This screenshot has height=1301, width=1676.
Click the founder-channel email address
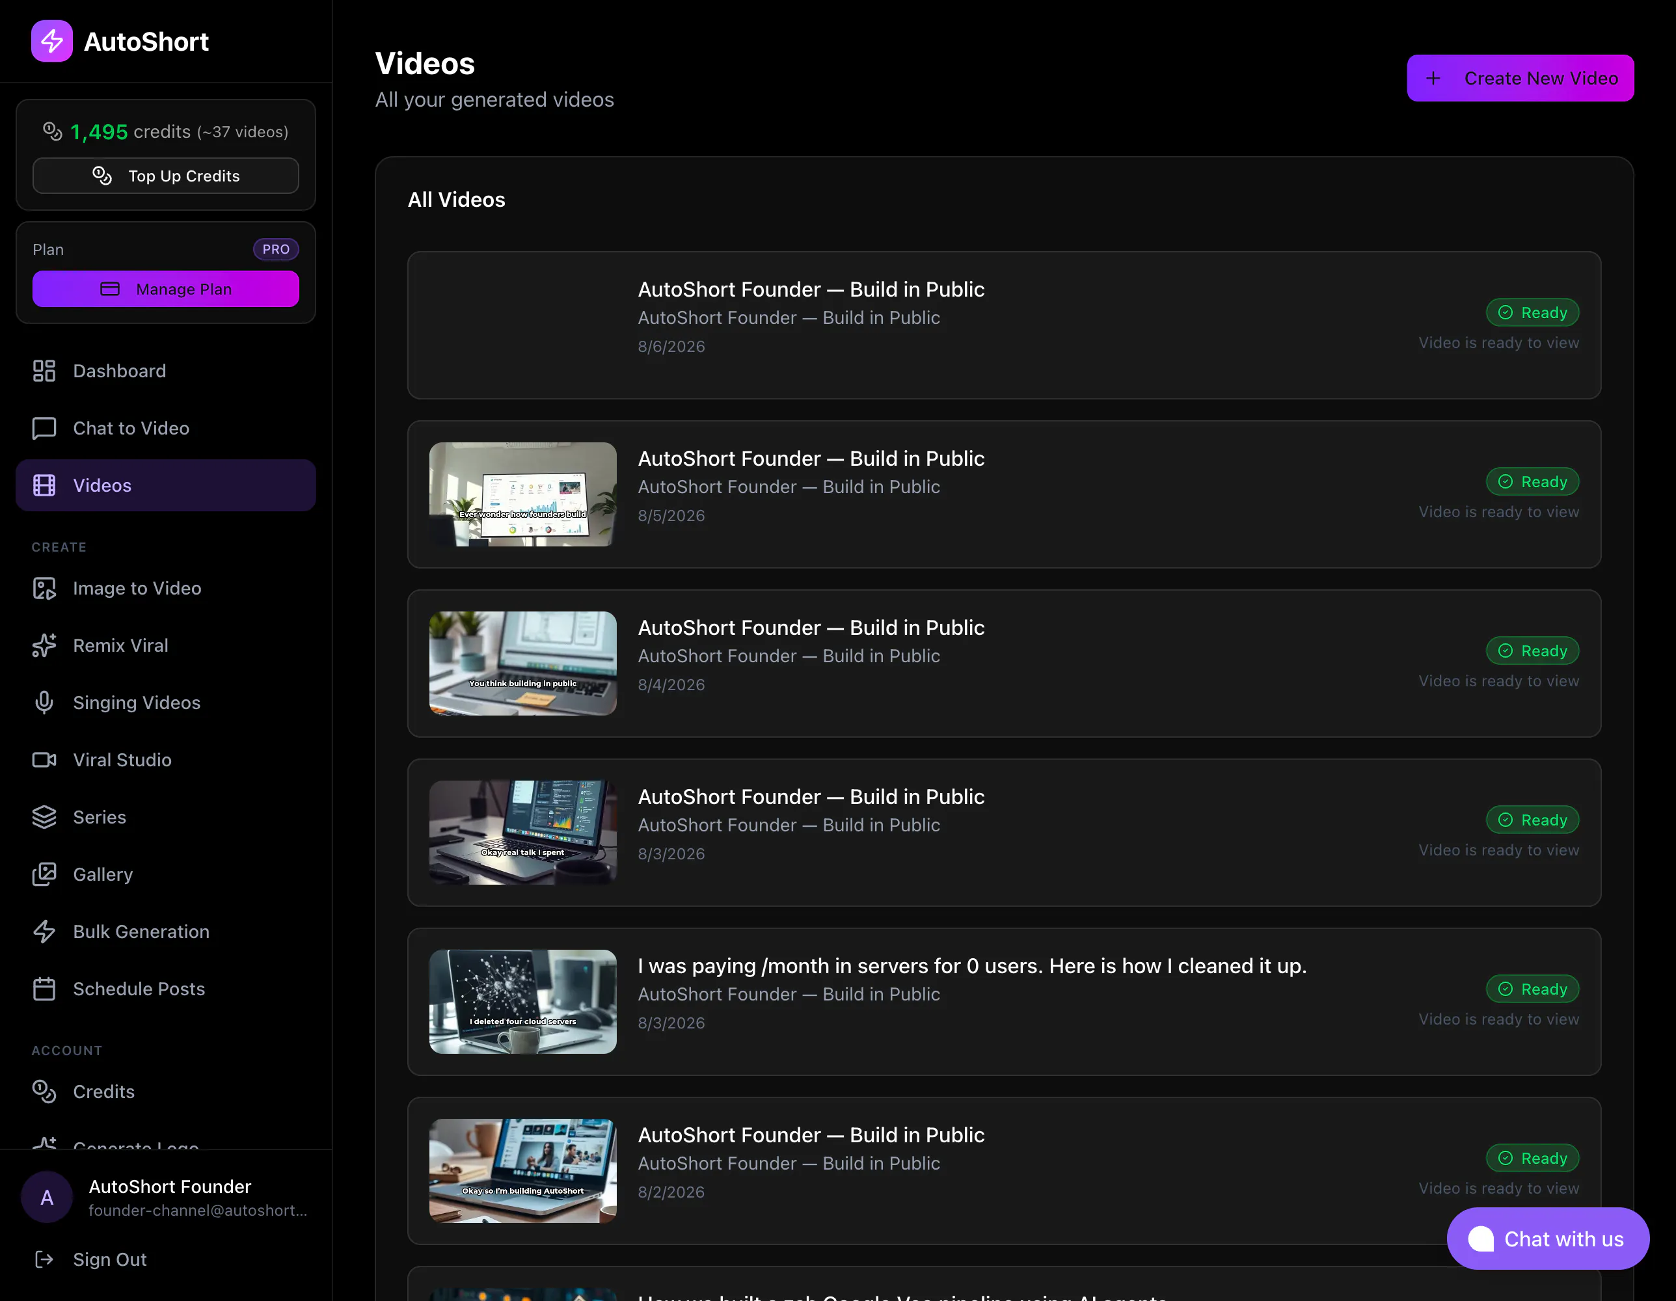click(x=198, y=1211)
